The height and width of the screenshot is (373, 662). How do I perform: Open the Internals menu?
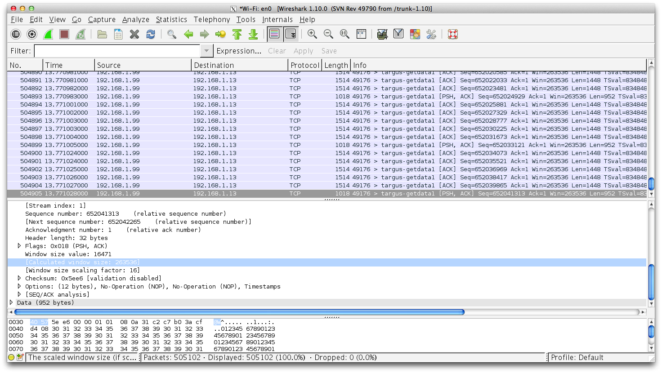[277, 19]
